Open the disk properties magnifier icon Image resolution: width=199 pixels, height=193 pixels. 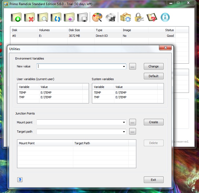point(43,17)
